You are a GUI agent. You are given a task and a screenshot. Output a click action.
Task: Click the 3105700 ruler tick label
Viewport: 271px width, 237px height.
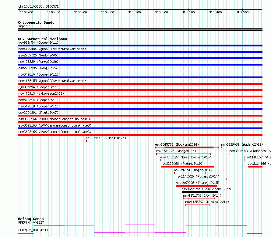[x=26, y=12]
